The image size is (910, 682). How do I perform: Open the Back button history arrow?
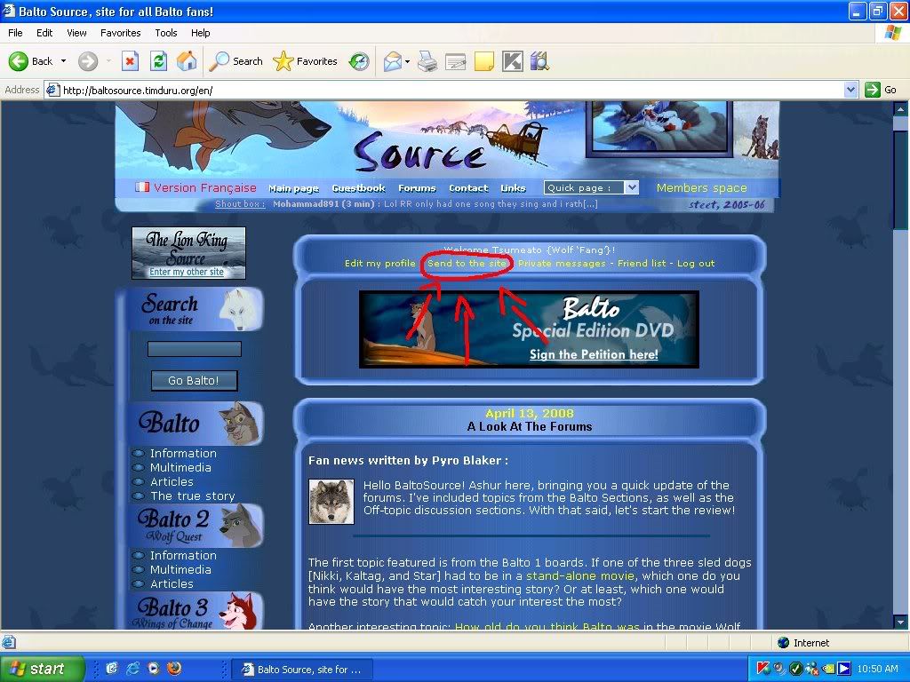tap(63, 61)
